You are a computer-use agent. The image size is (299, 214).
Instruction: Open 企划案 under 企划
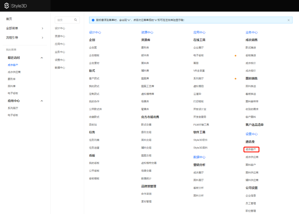coord(93,48)
